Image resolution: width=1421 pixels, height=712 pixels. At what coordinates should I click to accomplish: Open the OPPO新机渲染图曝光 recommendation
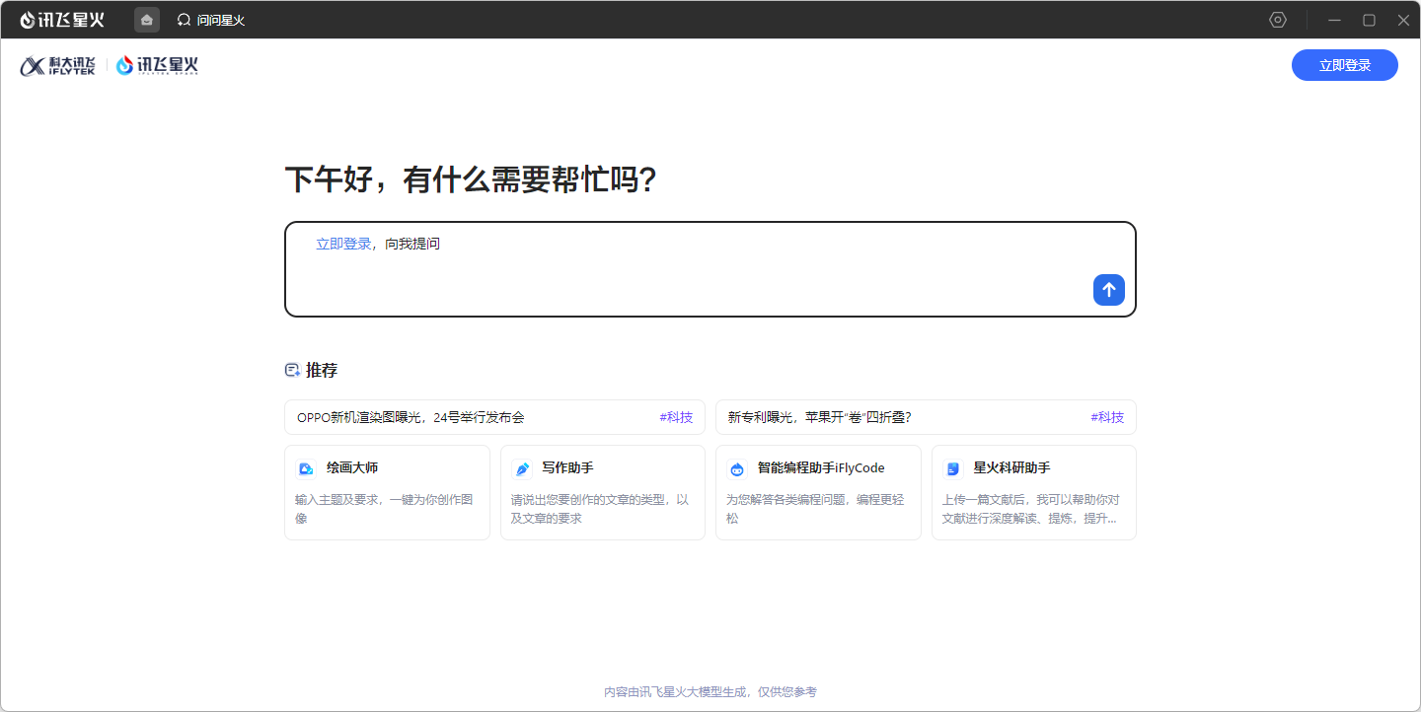[x=494, y=417]
